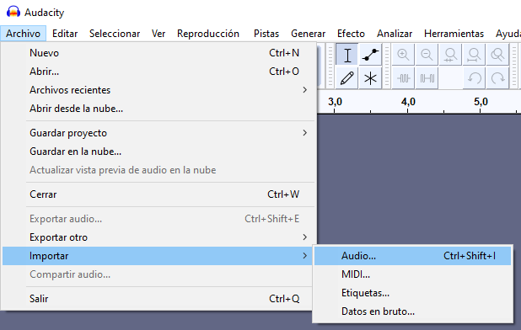Expand Archivos recientes submenu
This screenshot has height=330, width=521.
[158, 90]
